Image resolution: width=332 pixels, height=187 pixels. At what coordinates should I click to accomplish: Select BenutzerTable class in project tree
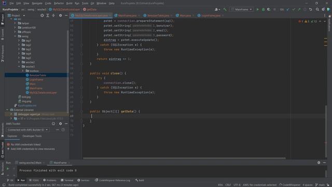point(38,75)
